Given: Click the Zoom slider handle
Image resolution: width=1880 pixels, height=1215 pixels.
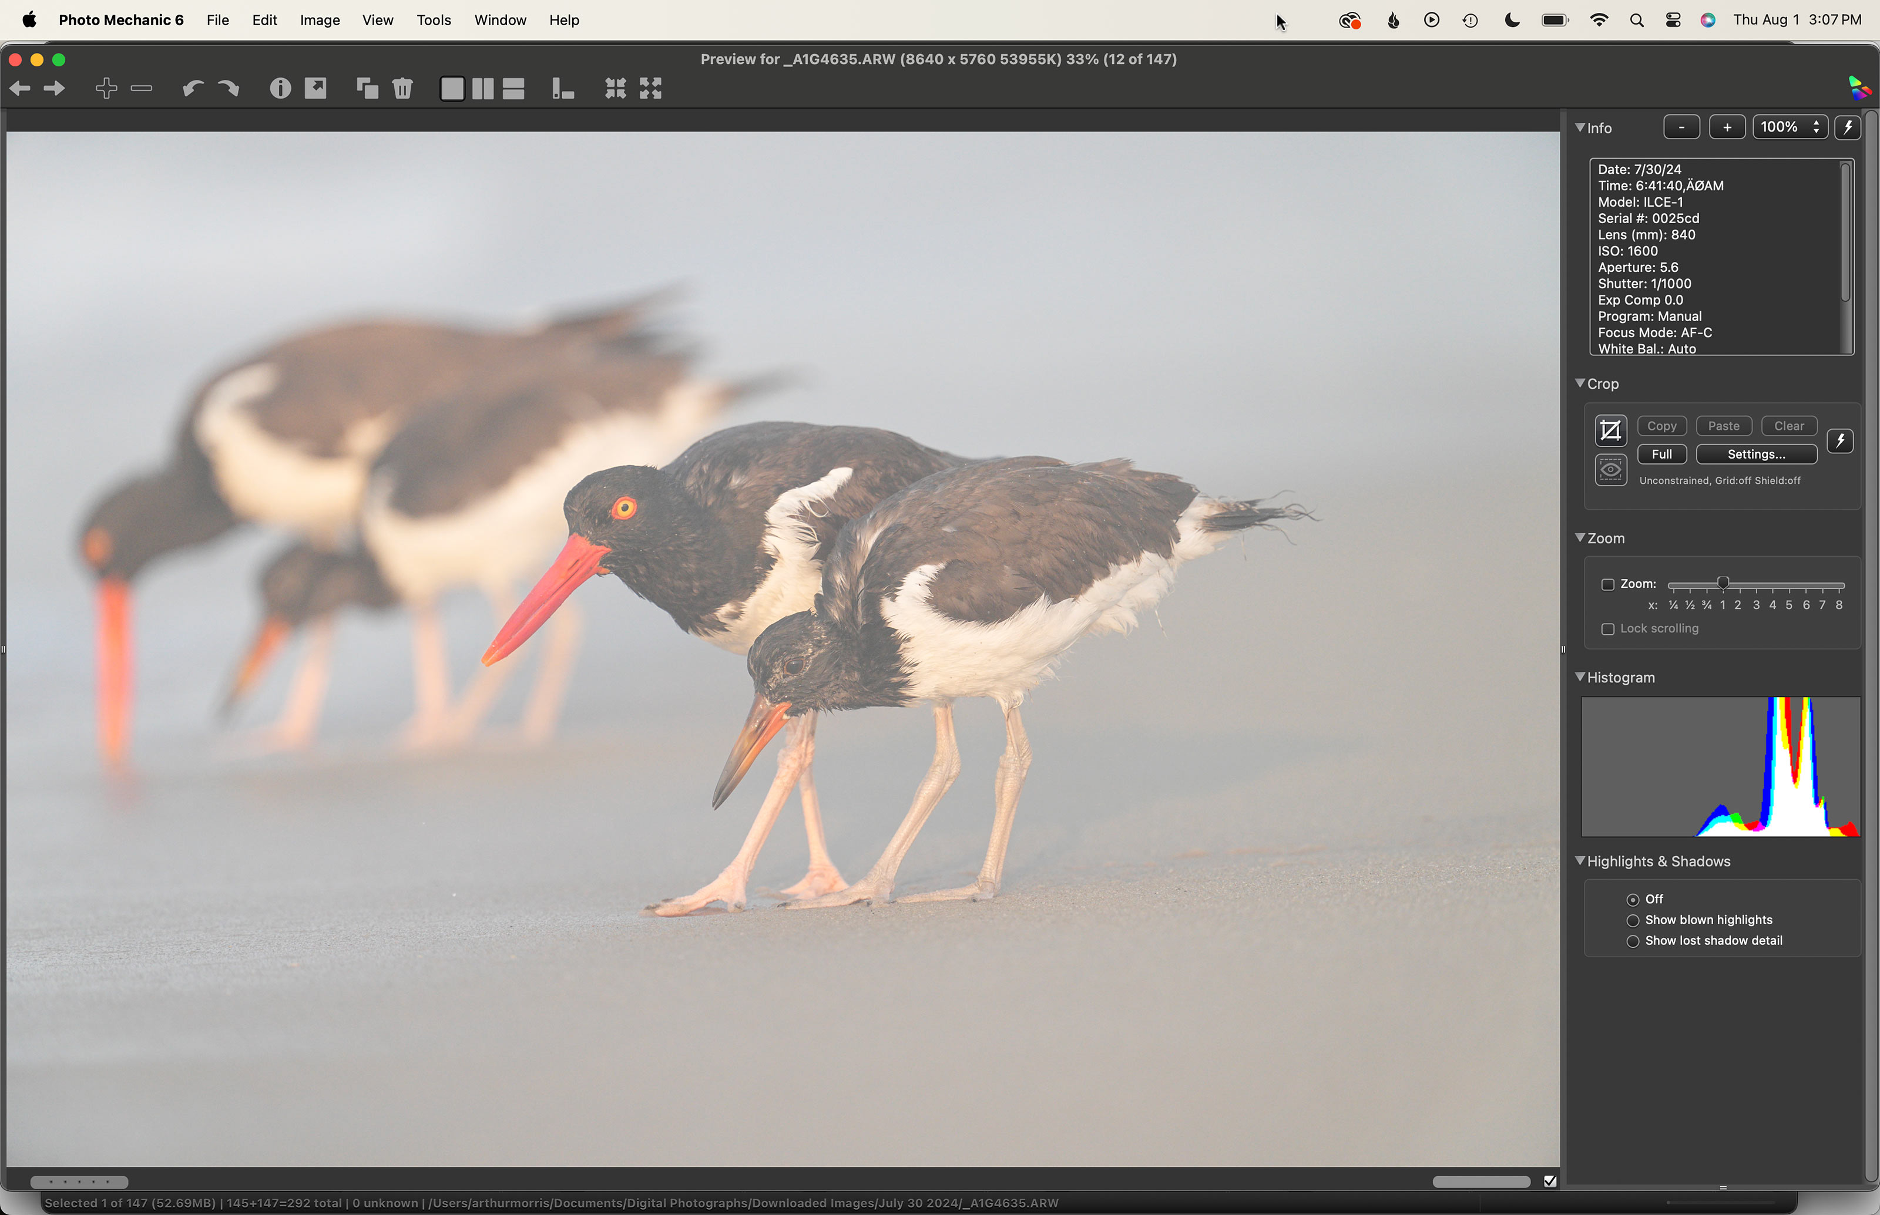Looking at the screenshot, I should tap(1723, 583).
